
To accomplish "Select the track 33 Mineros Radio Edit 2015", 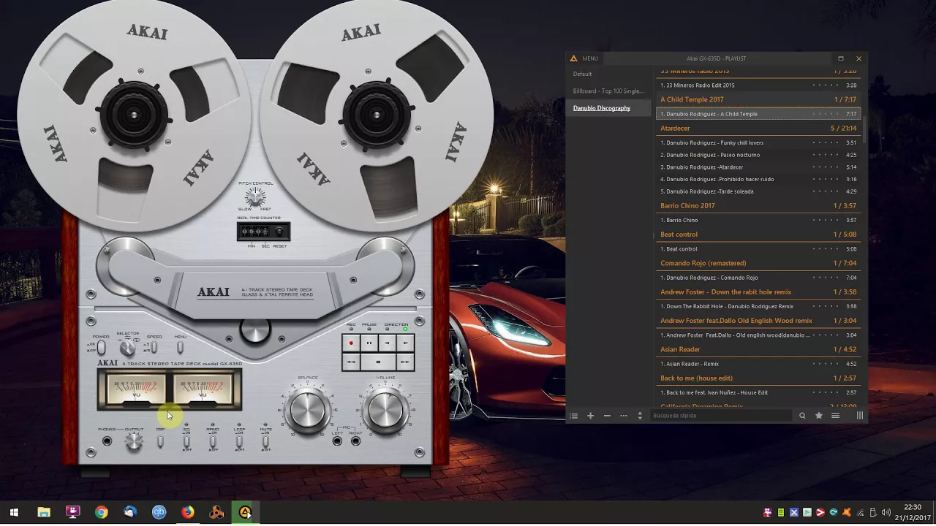I will coord(758,85).
